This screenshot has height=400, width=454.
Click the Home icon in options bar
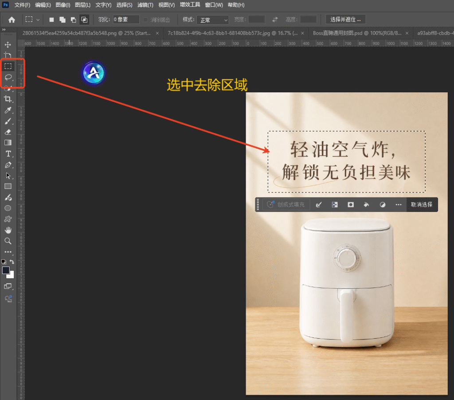tap(12, 20)
